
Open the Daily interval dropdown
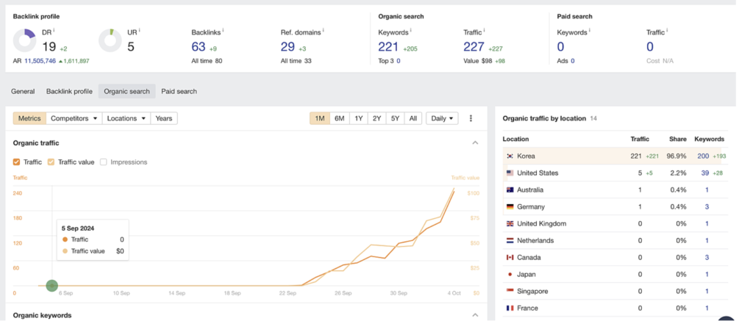(x=442, y=118)
